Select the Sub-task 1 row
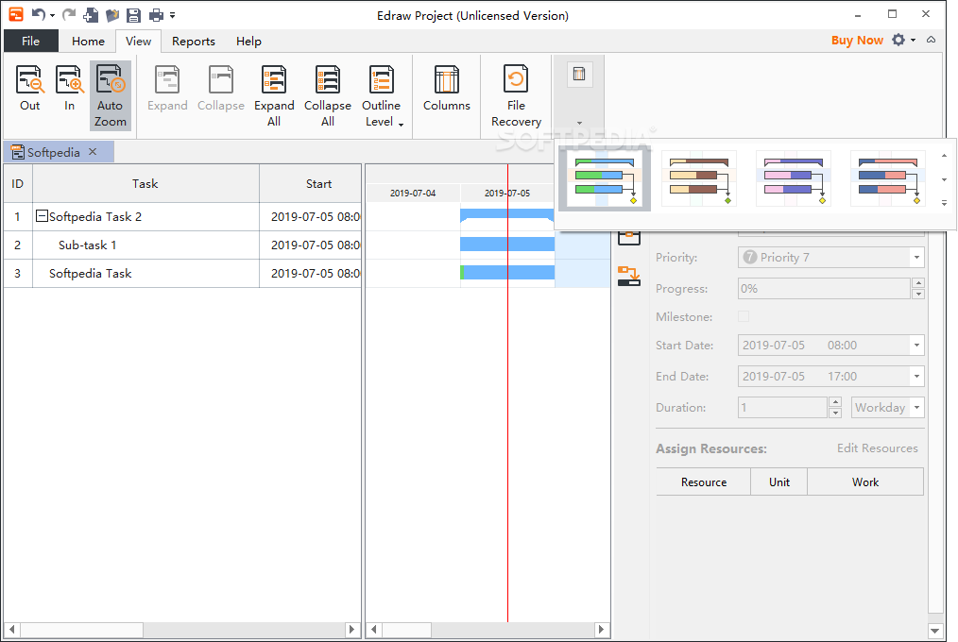This screenshot has width=958, height=642. (x=182, y=245)
